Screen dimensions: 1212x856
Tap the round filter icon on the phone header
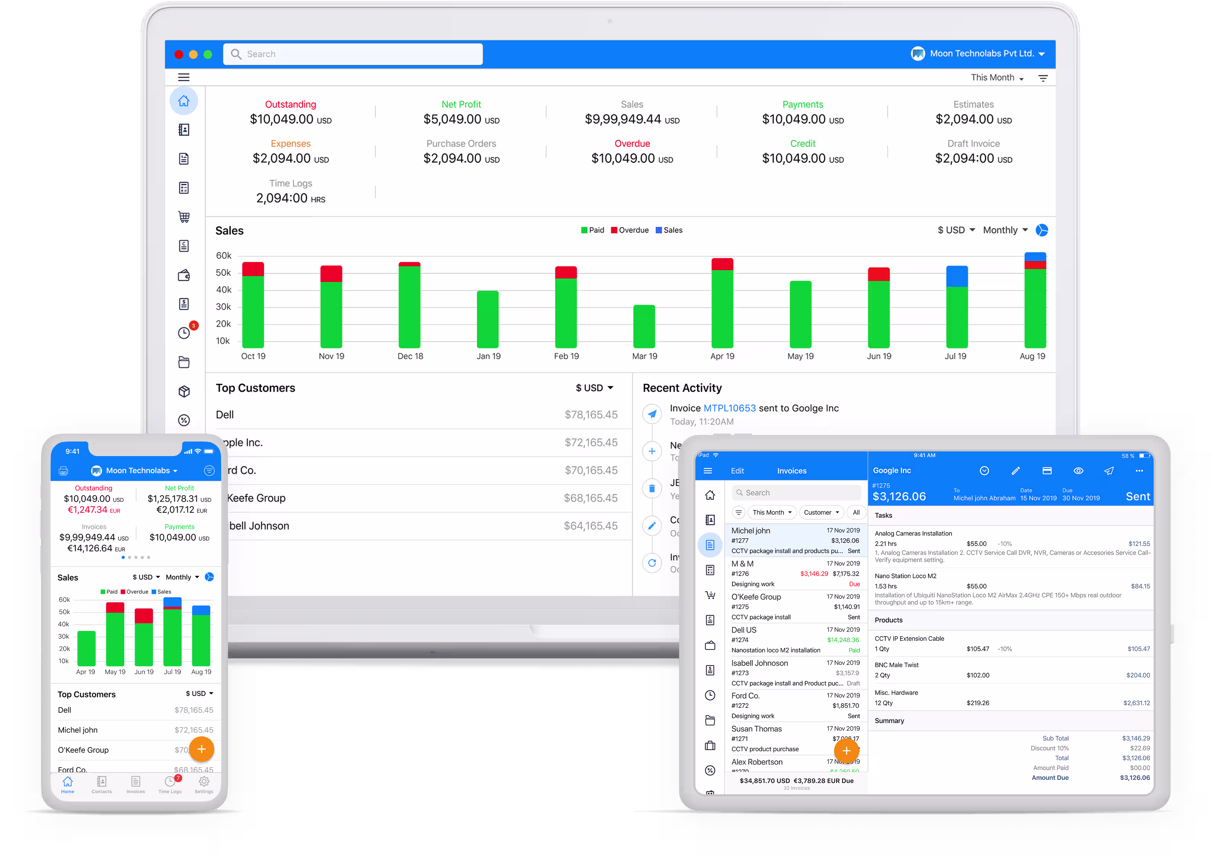[209, 470]
